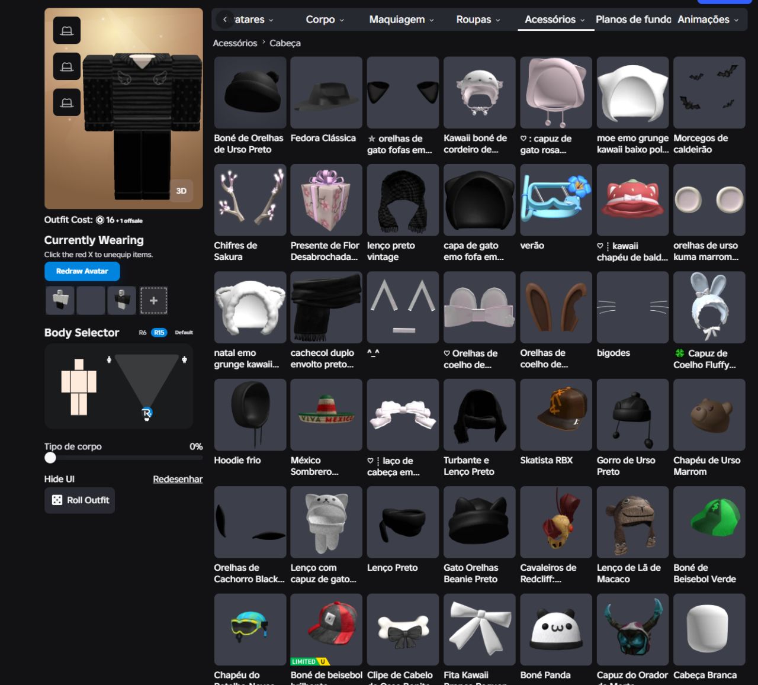Toggle the 3D avatar preview
This screenshot has width=758, height=685.
(181, 191)
